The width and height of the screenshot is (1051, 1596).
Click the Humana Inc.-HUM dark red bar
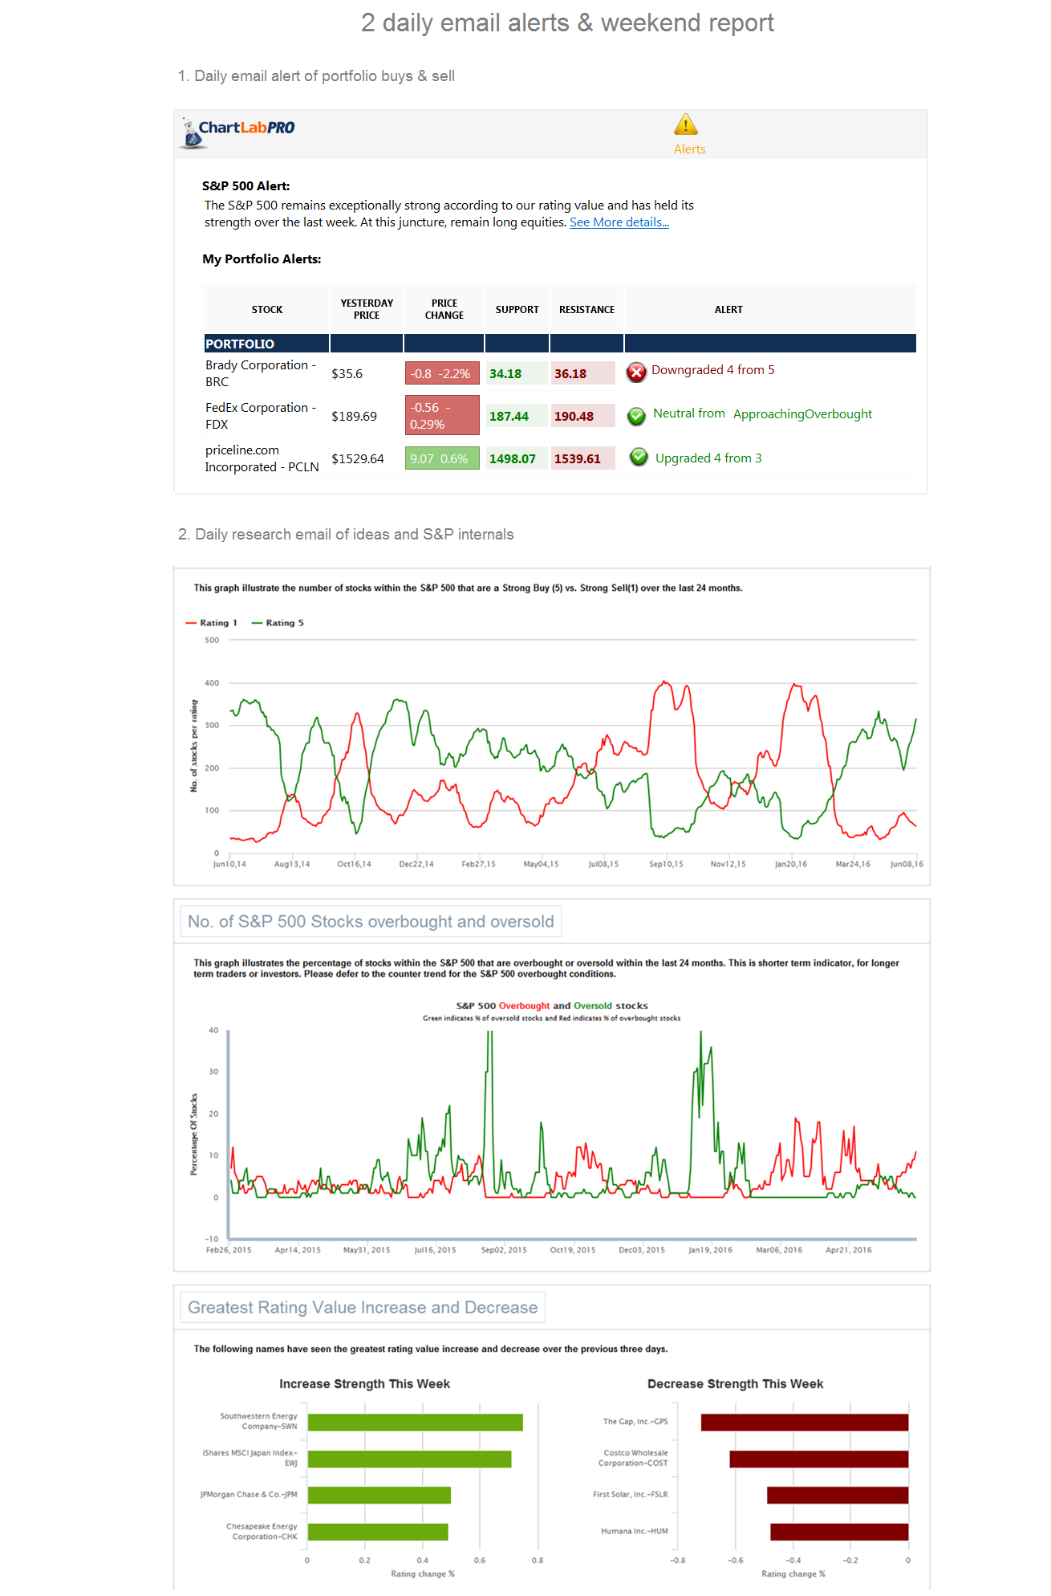(840, 1532)
